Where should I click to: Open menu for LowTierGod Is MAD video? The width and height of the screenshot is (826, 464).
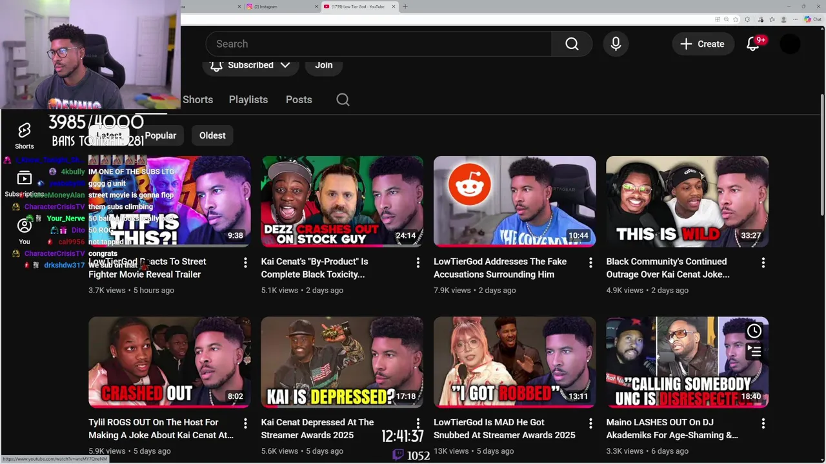pyautogui.click(x=590, y=423)
